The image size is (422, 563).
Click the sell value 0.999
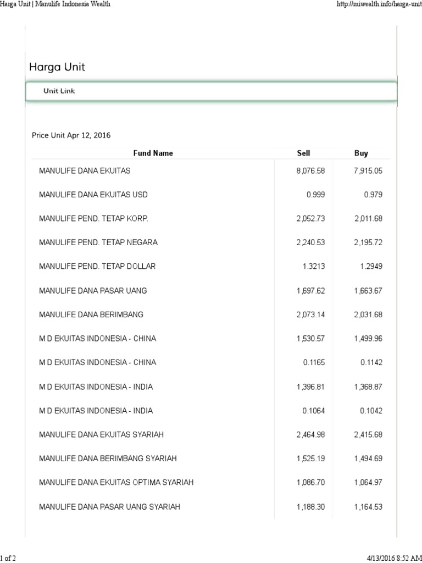click(316, 195)
